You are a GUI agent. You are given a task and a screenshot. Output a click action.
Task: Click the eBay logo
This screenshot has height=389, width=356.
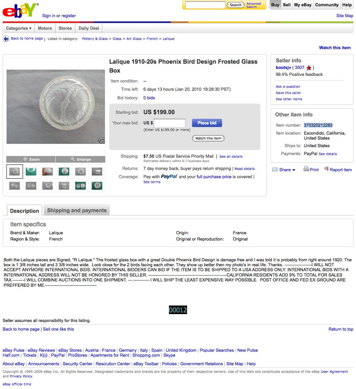[x=19, y=11]
